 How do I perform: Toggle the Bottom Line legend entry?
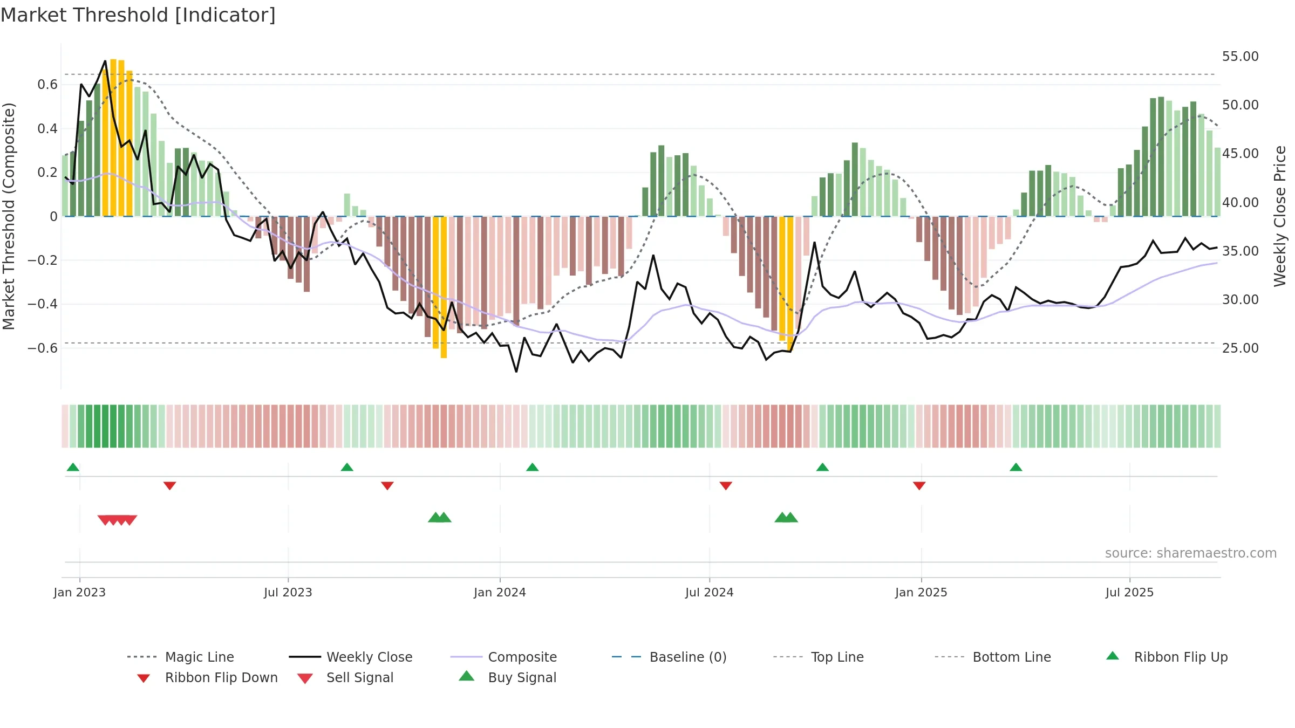(x=993, y=657)
